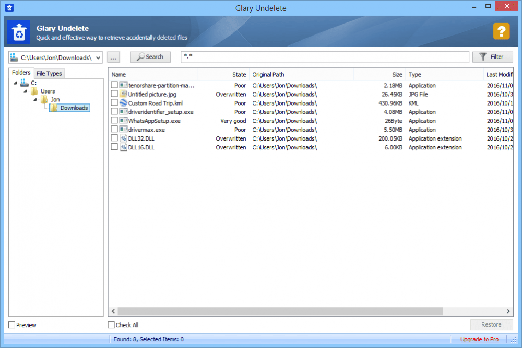Collapse the Users tree node
522x348 pixels.
point(25,91)
